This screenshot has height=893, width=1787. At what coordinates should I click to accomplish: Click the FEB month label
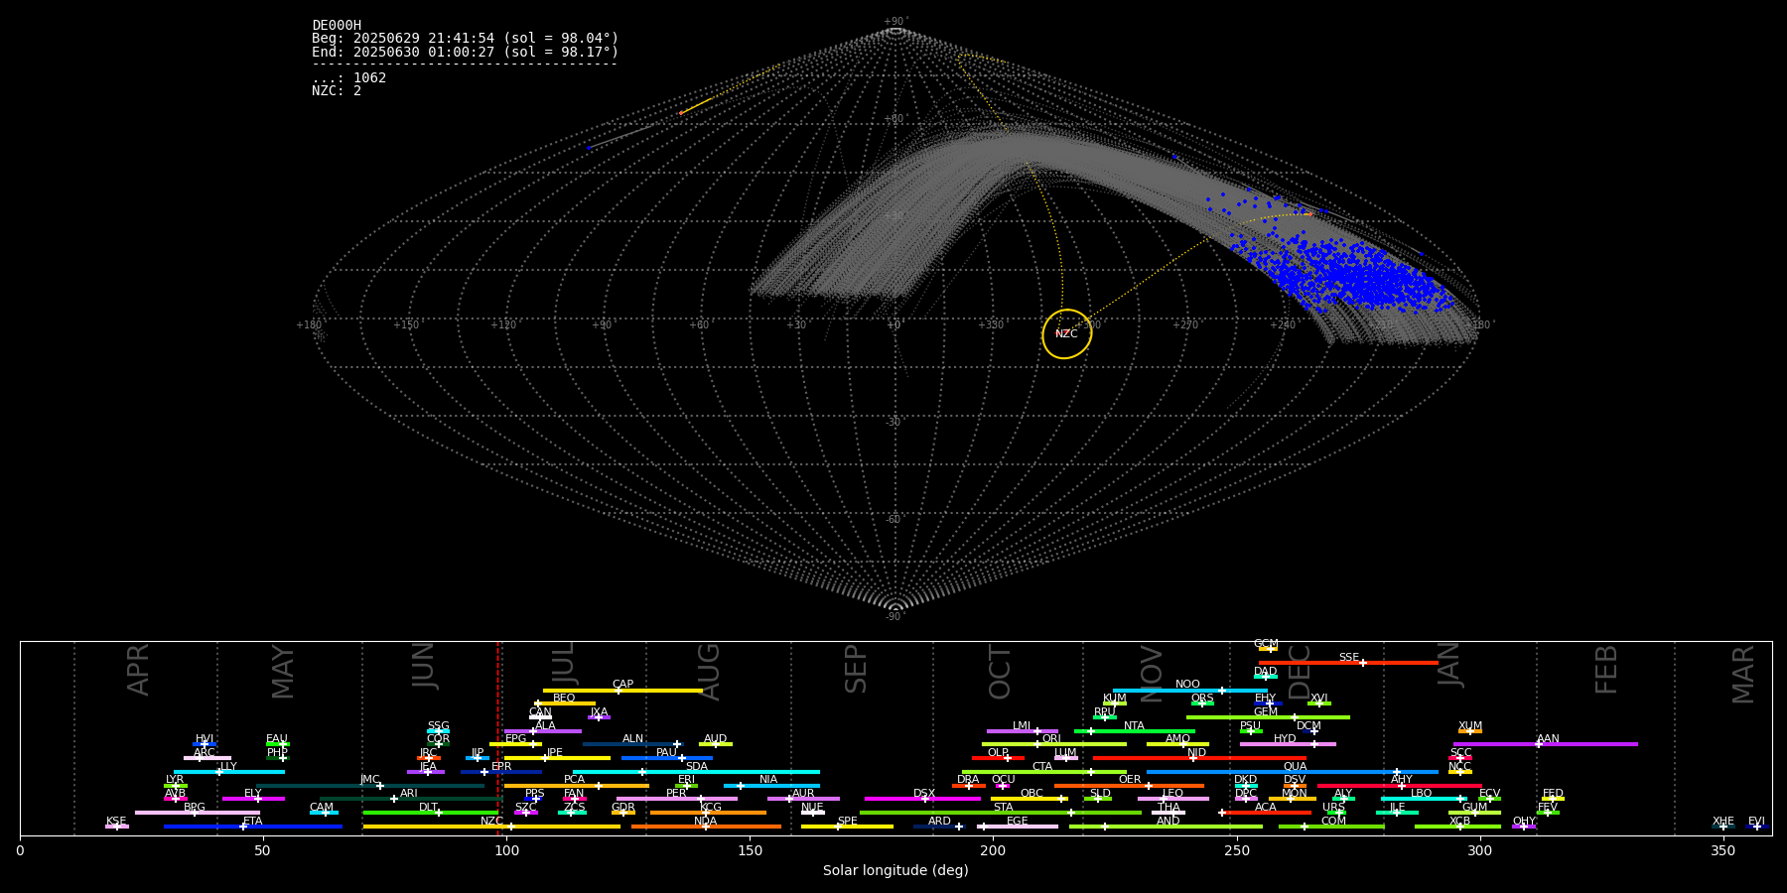click(x=1606, y=670)
